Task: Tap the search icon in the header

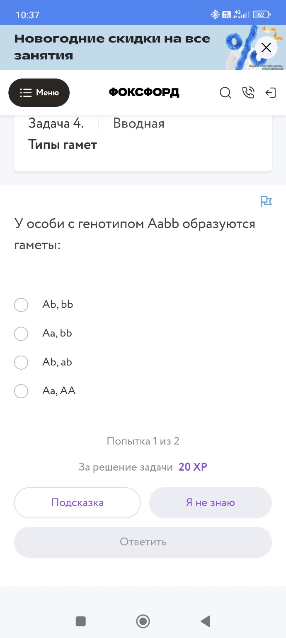Action: pyautogui.click(x=225, y=93)
